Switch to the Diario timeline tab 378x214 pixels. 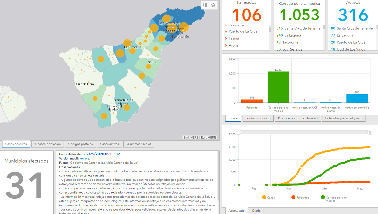coord(256,211)
